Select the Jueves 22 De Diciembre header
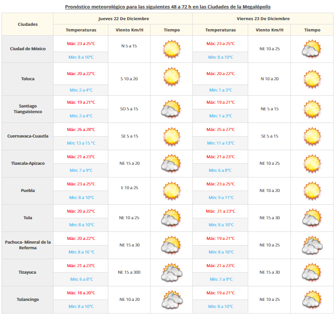Image resolution: width=335 pixels, height=315 pixels. 123,19
